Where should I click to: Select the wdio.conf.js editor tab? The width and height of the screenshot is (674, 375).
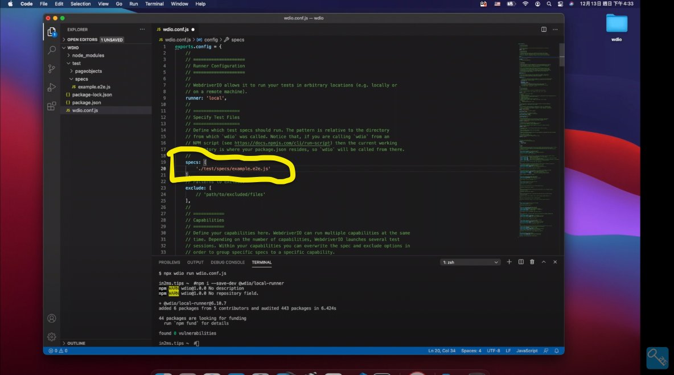tap(176, 30)
